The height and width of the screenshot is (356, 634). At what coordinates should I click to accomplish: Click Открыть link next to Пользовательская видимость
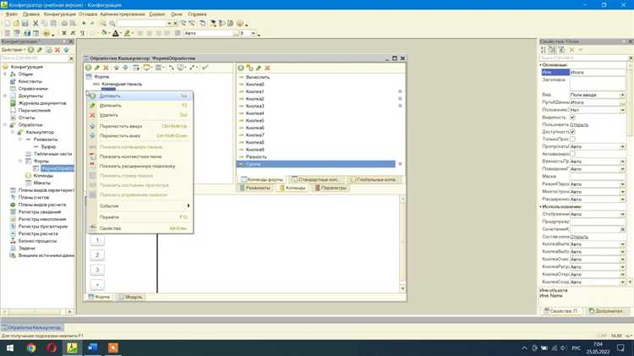(579, 124)
